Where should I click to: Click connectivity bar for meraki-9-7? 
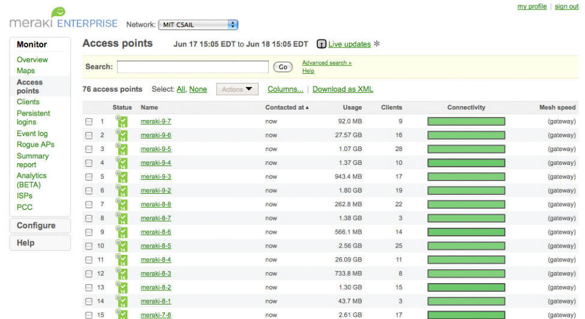[x=466, y=121]
